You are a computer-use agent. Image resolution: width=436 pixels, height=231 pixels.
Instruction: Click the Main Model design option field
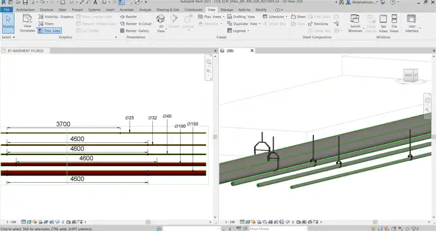click(277, 229)
